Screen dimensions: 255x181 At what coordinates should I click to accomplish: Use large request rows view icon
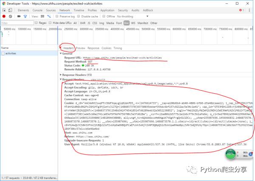point(42,16)
